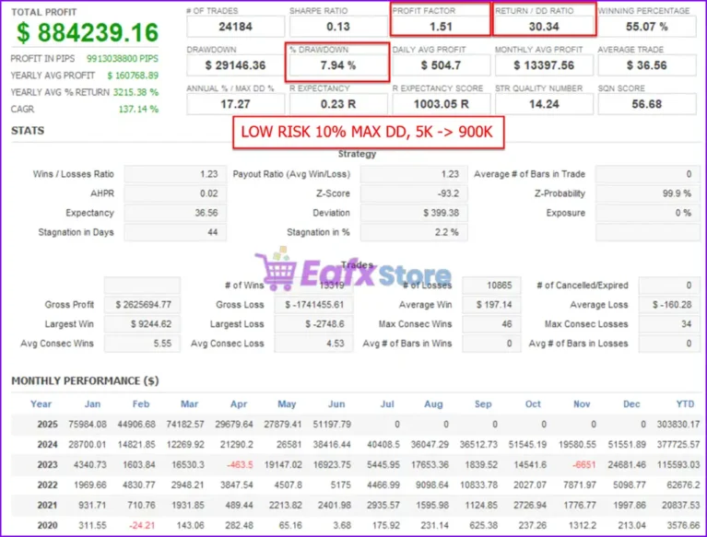Select the annual % / max DD value 17.27
Viewport: 707px width, 537px height.
click(235, 104)
